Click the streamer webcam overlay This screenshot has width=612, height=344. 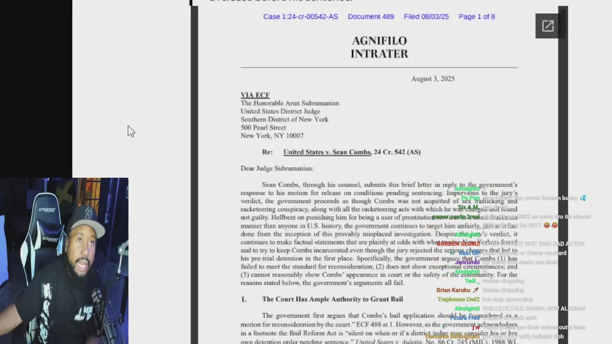point(64,261)
